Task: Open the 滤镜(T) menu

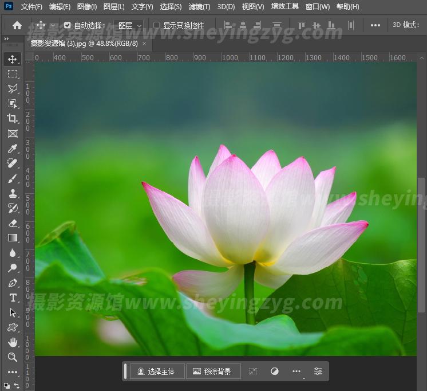Action: tap(199, 7)
